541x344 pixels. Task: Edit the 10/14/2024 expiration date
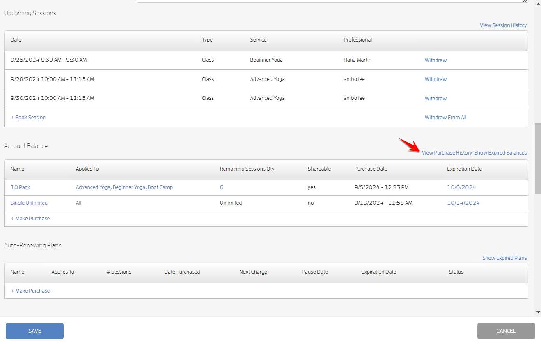(x=463, y=203)
